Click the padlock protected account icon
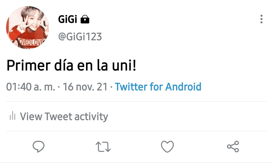The image size is (273, 166). (85, 19)
